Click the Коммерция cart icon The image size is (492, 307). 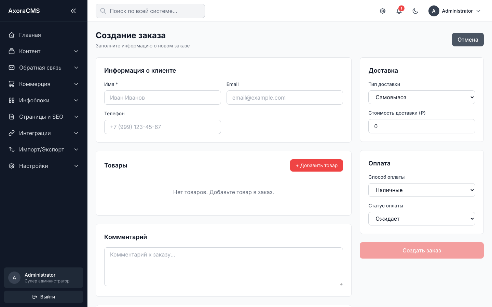point(12,84)
